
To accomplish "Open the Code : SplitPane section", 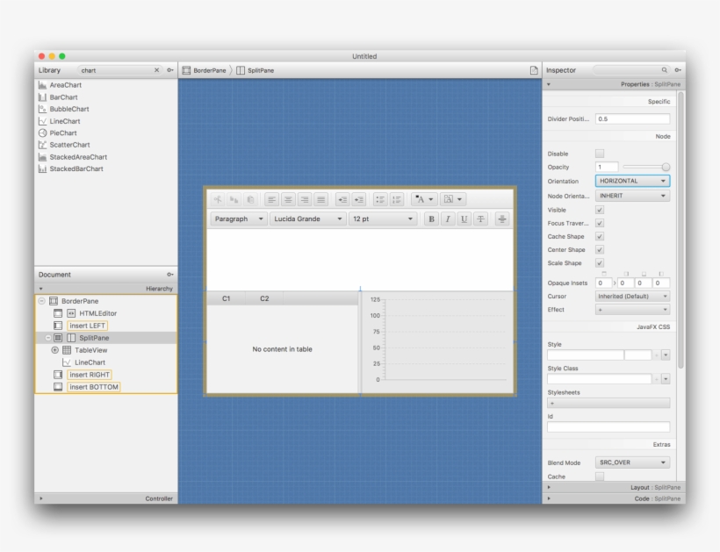I will (x=613, y=498).
